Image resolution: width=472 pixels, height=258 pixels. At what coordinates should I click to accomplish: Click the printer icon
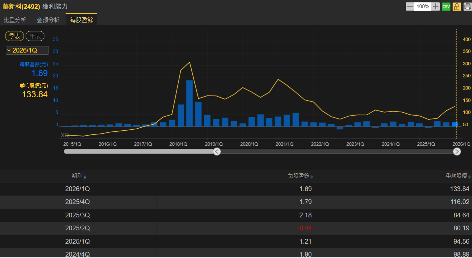point(468,6)
